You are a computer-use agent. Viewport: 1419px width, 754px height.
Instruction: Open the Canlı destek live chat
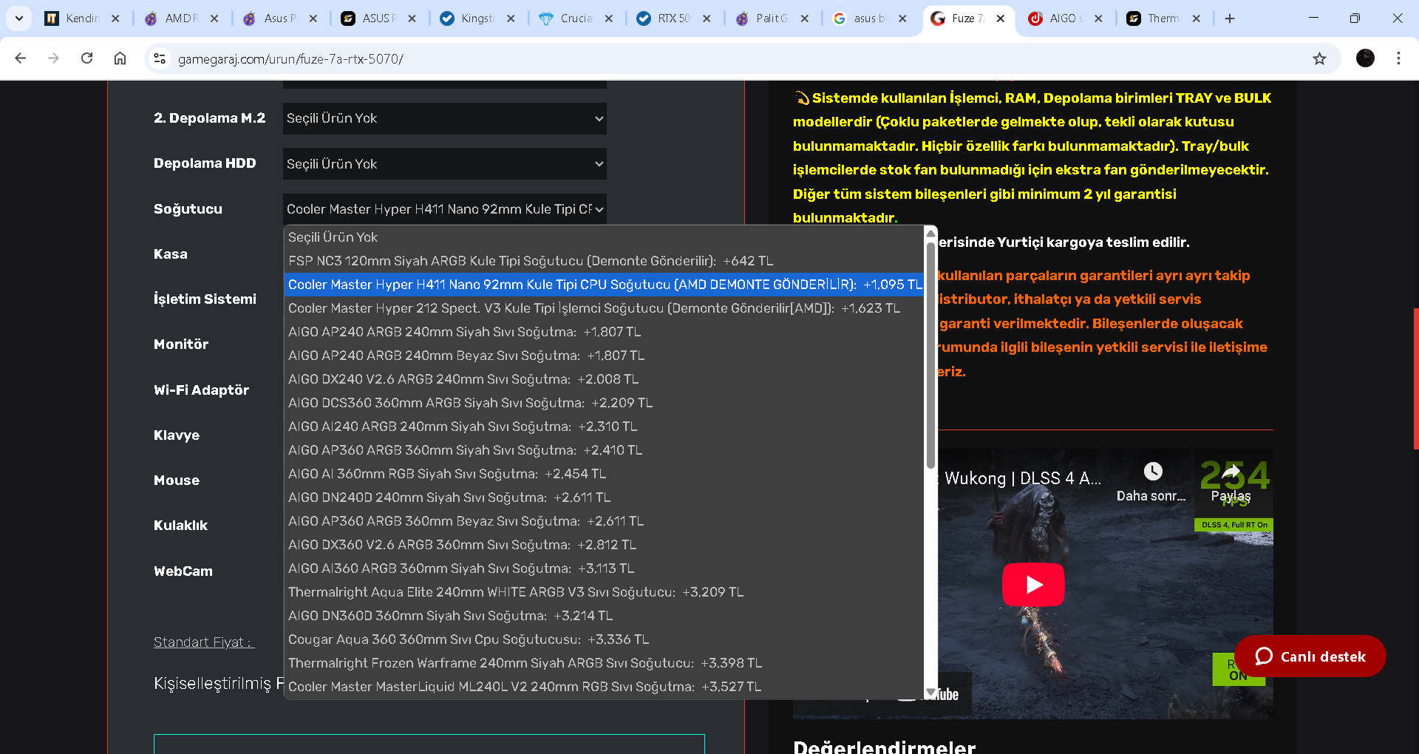1310,656
